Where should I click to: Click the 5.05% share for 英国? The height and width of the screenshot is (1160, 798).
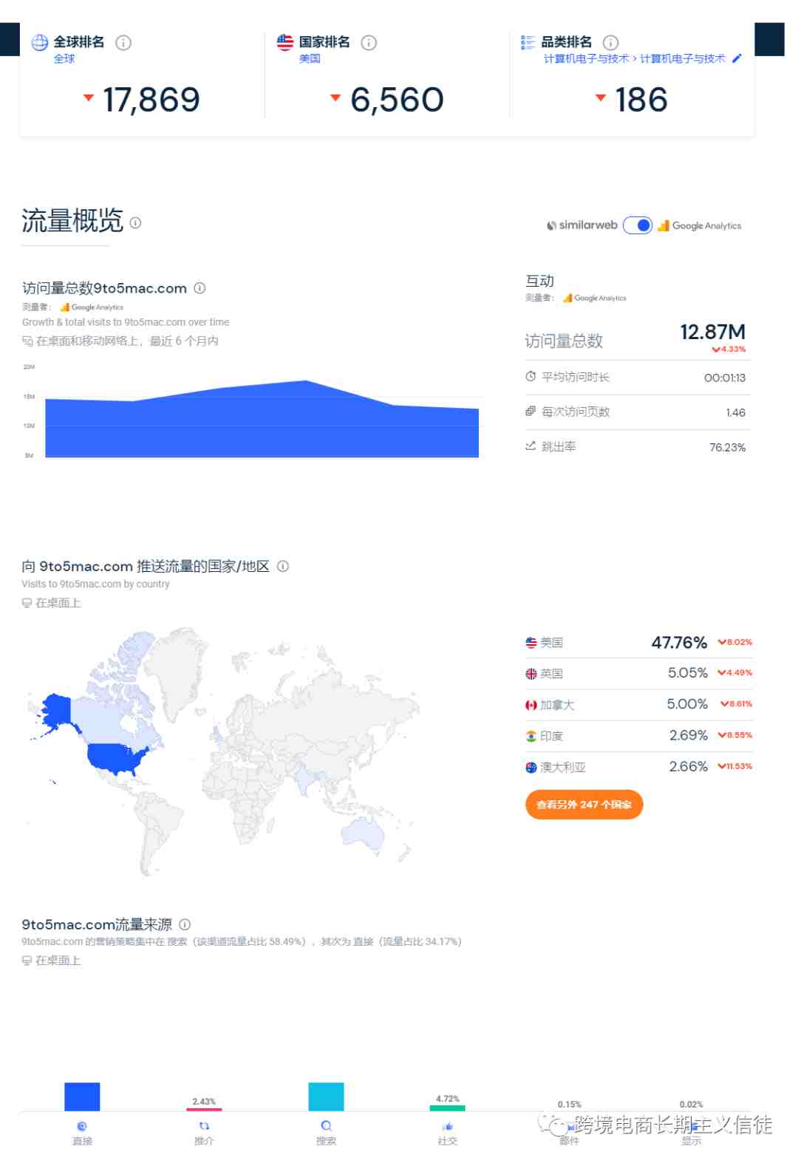[688, 673]
